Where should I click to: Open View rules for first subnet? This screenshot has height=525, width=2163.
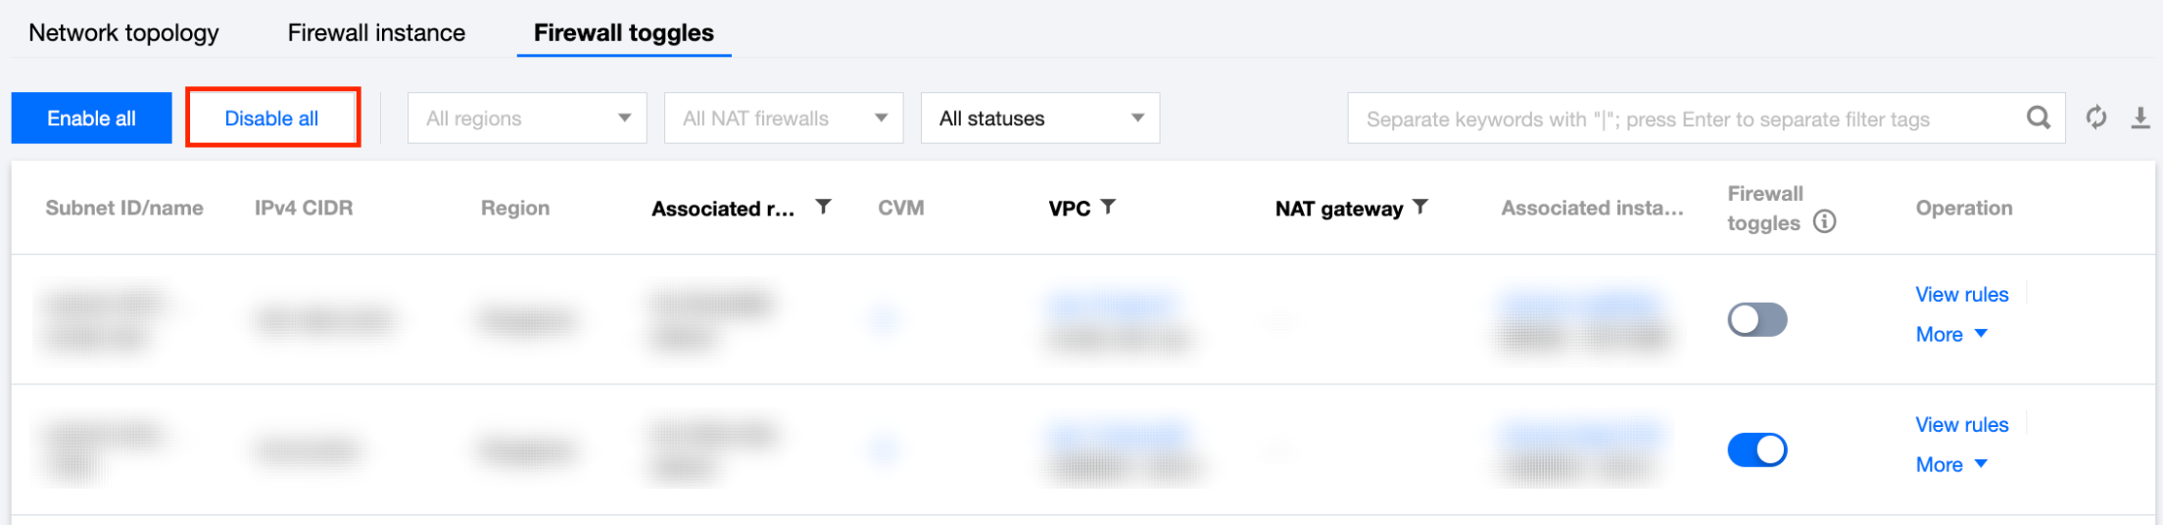[1961, 294]
